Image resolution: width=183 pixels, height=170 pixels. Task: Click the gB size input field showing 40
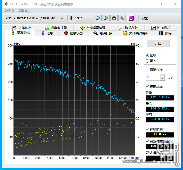pos(153,77)
